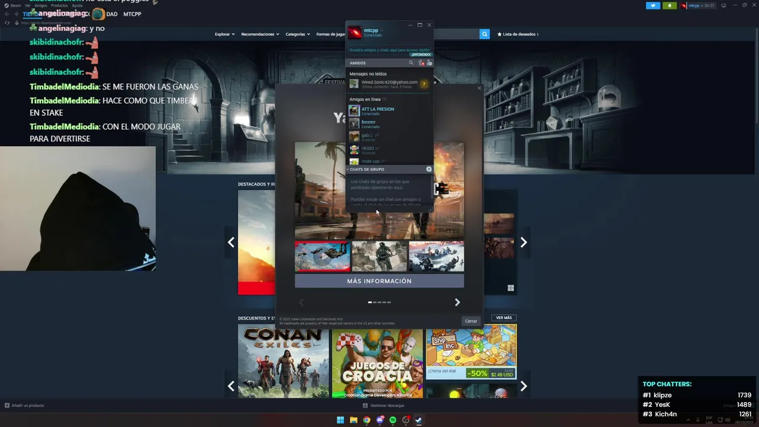Viewport: 759px width, 427px height.
Task: Open Spotify from taskbar
Action: pyautogui.click(x=393, y=420)
